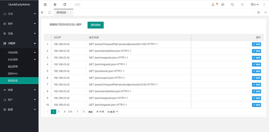Edit row 9 newgoods.json entry

coord(256,98)
